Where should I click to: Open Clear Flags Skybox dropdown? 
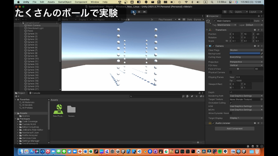[x=246, y=50]
